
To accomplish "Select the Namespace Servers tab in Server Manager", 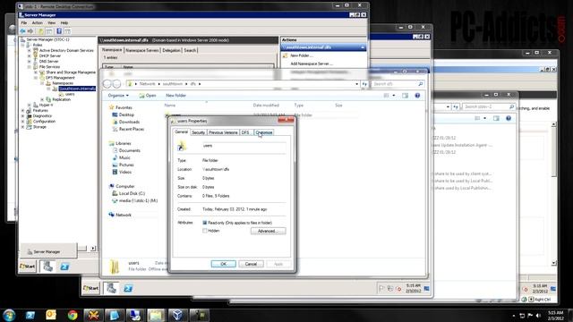I will [142, 50].
